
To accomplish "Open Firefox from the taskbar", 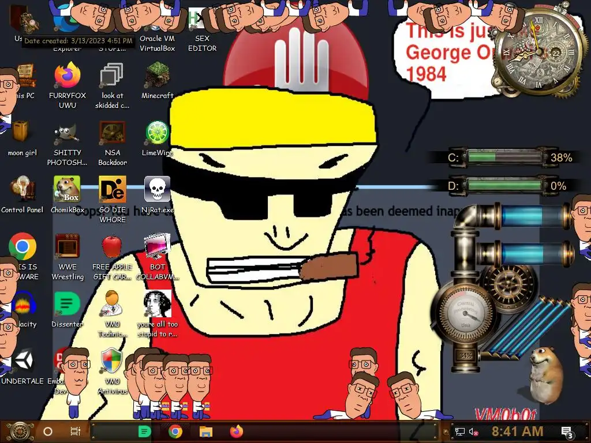I will pyautogui.click(x=236, y=431).
